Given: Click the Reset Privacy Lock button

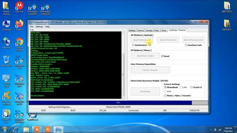Looking at the screenshot, I should 193,40.
